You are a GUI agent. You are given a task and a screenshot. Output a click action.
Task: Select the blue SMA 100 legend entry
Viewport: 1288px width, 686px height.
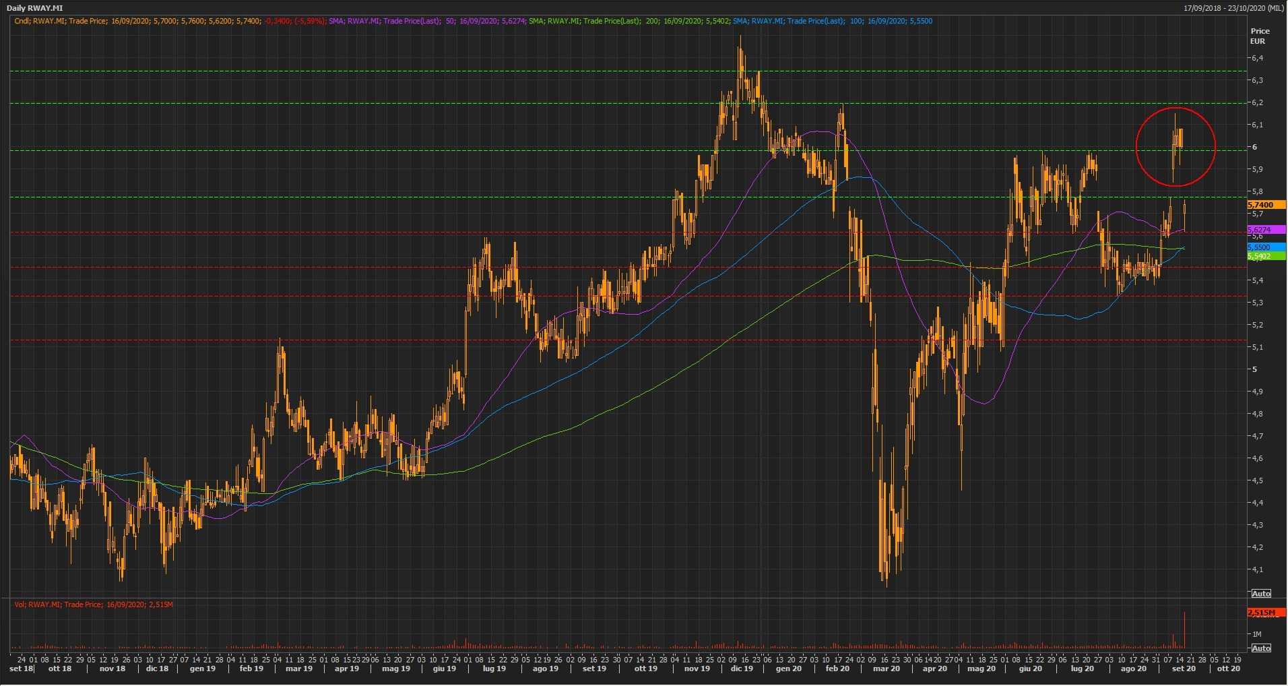click(833, 21)
